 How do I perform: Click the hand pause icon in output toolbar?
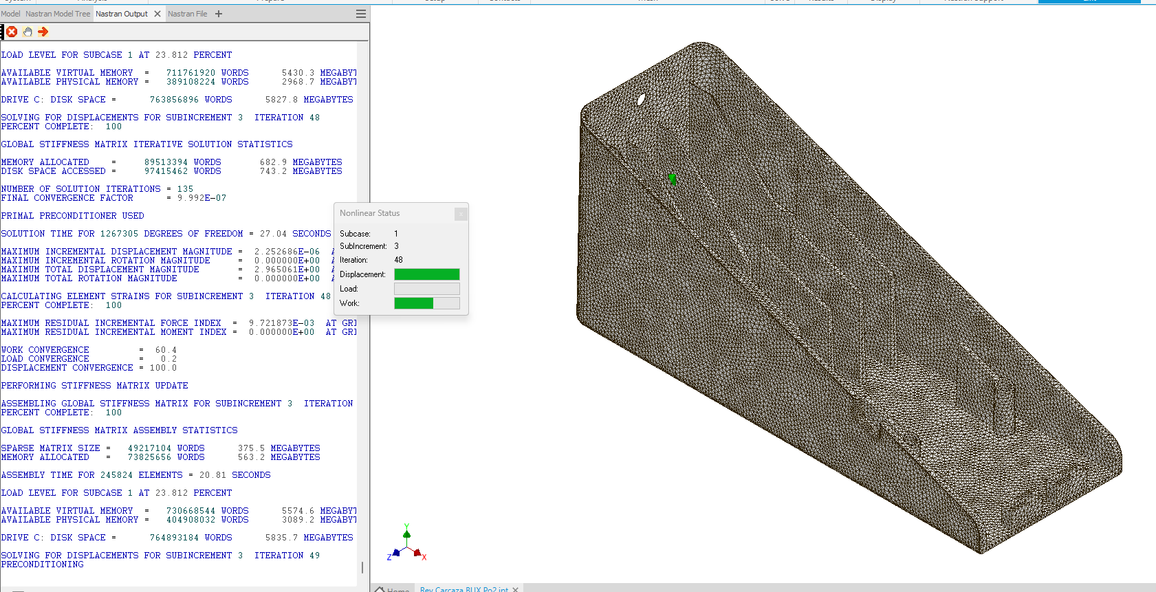(28, 32)
